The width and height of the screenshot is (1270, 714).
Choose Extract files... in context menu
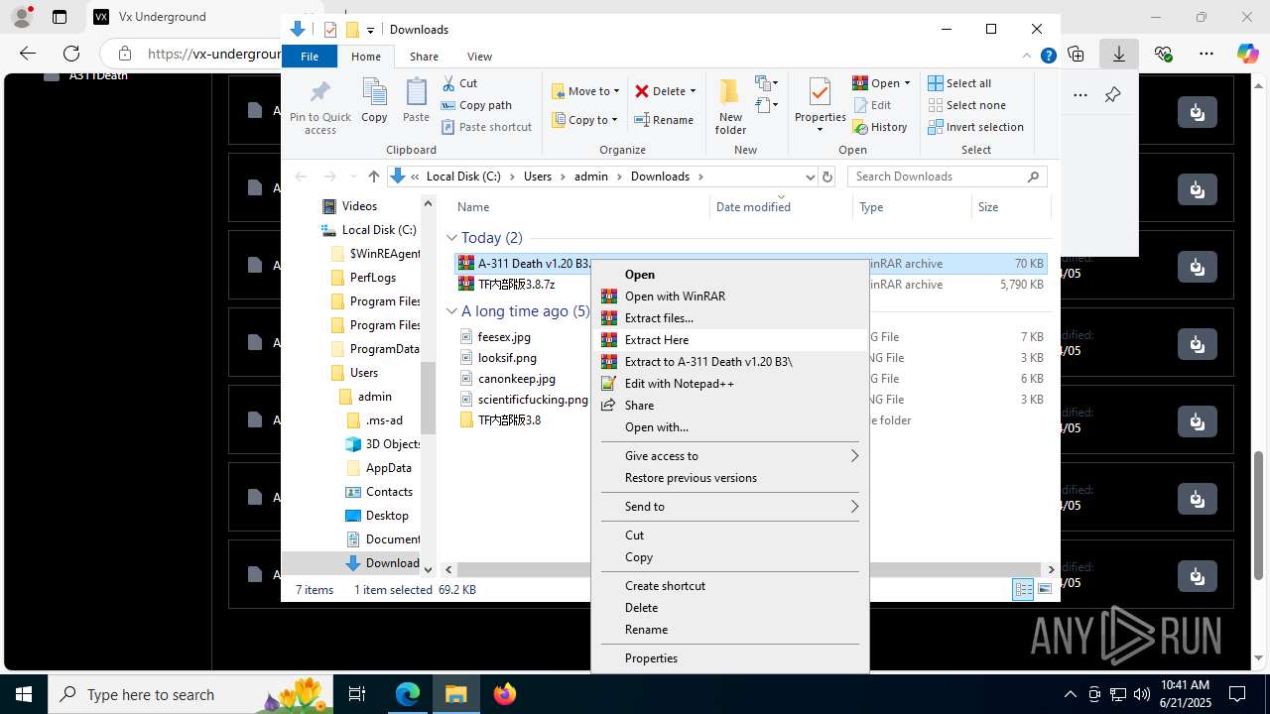coord(729,318)
